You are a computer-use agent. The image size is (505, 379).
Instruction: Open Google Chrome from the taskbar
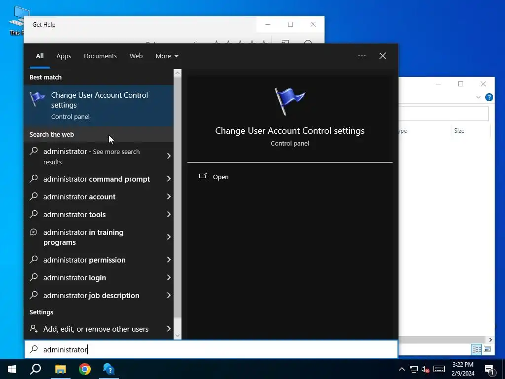coord(85,369)
